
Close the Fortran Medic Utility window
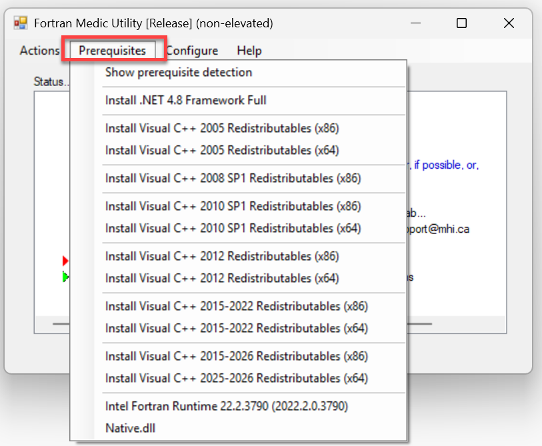(x=509, y=23)
